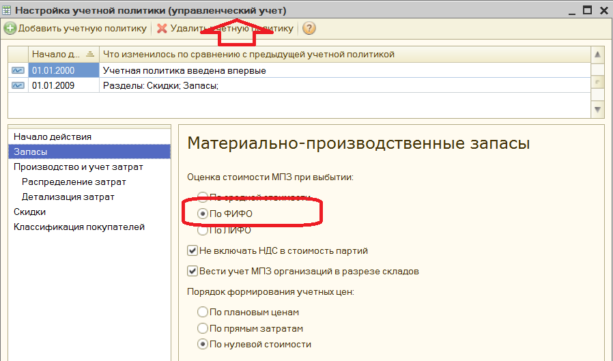
Task: Click the green plus Add policy icon
Action: (x=10, y=29)
